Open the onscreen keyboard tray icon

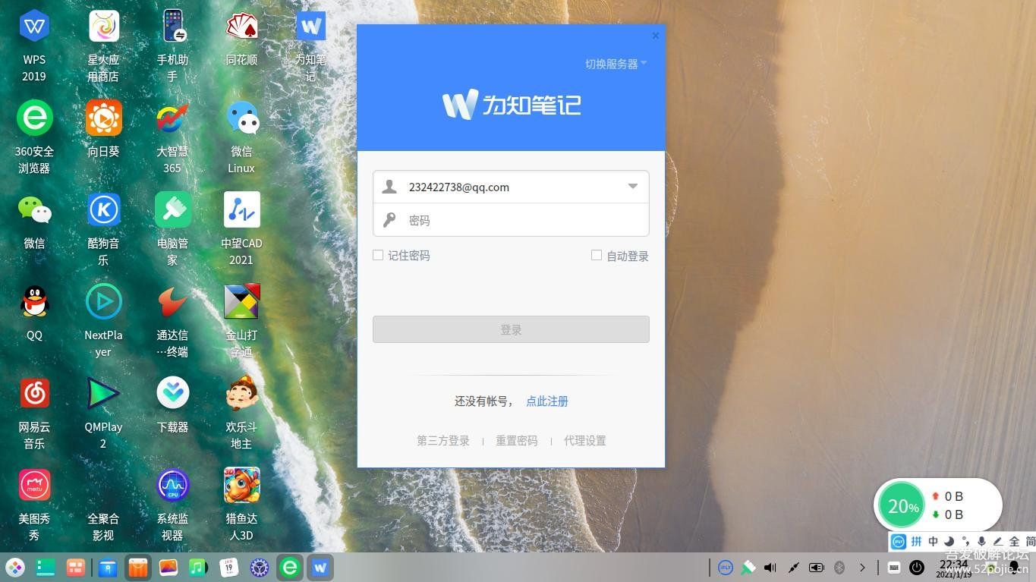894,567
